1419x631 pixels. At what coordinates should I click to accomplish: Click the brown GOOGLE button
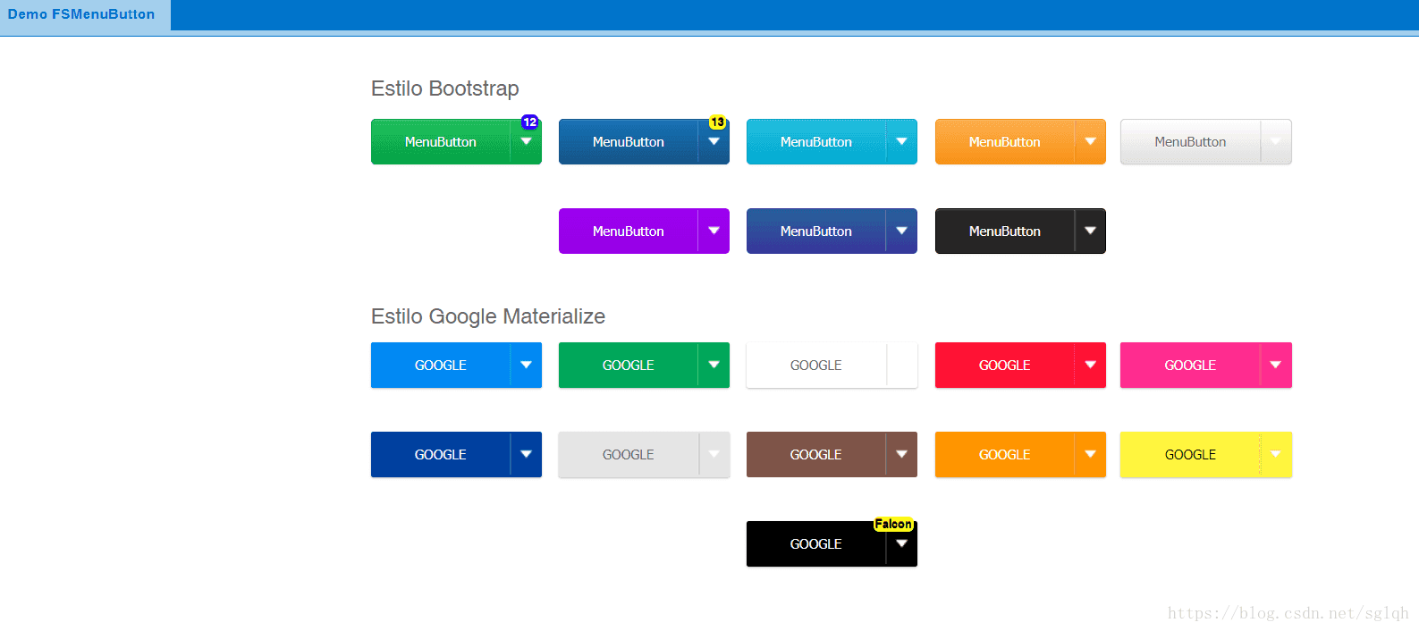[x=815, y=455]
